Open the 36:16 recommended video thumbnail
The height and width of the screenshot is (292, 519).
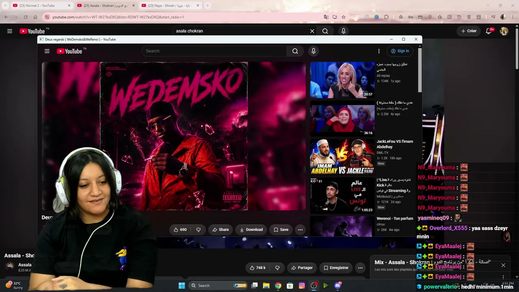pos(342,119)
